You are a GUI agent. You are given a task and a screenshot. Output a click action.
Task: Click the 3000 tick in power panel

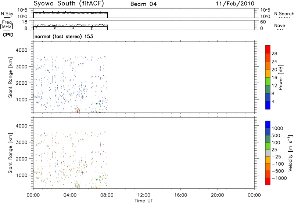pos(22,67)
